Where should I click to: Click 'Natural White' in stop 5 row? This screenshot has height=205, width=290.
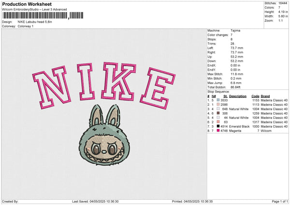(239, 117)
